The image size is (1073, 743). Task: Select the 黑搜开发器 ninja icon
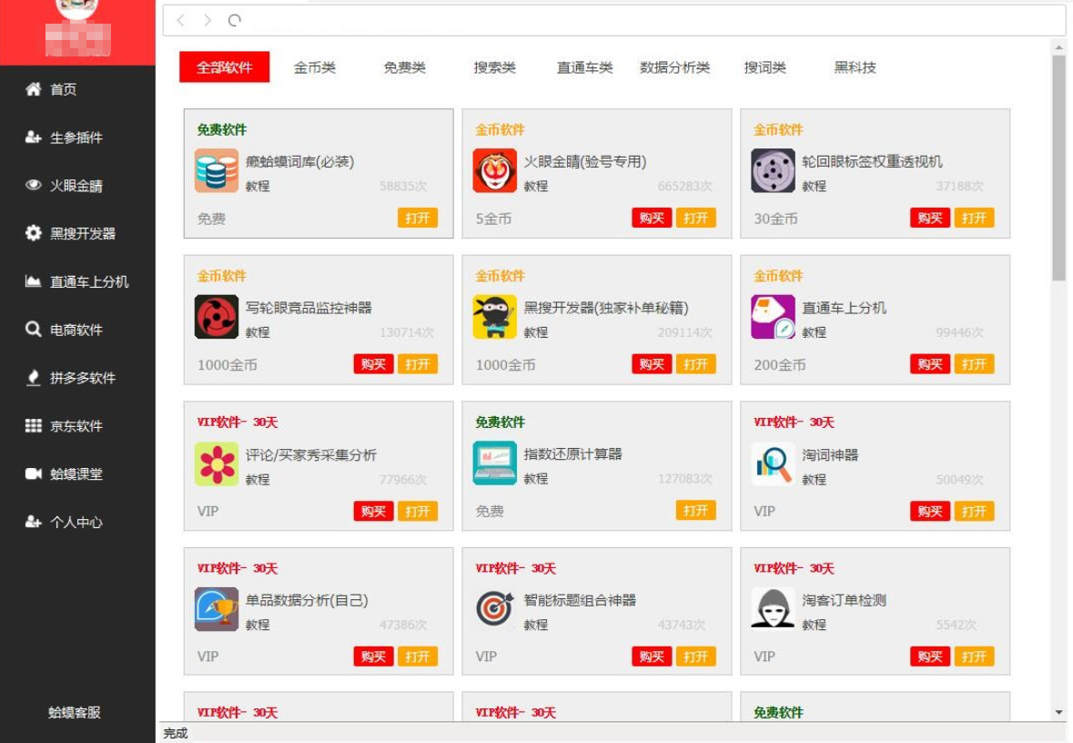point(495,317)
